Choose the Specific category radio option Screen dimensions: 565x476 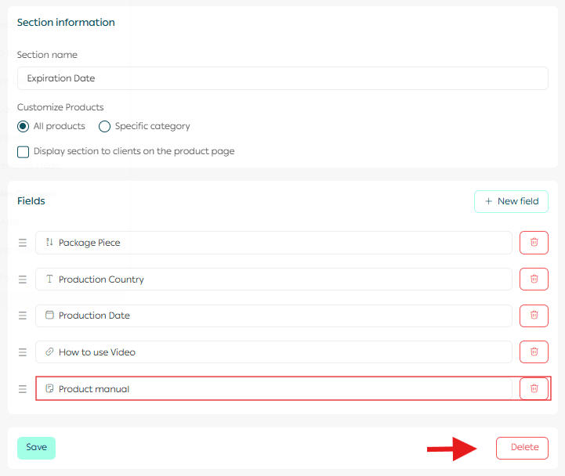coord(104,126)
